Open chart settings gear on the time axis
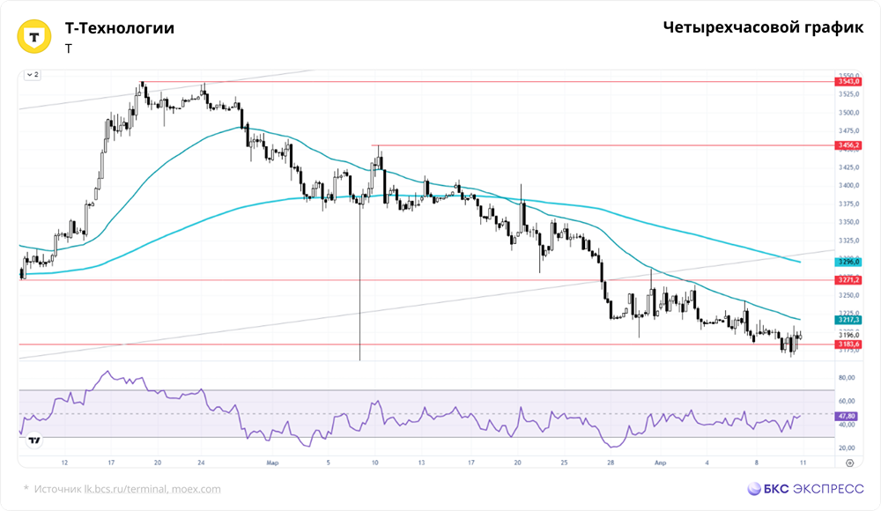 click(x=849, y=463)
